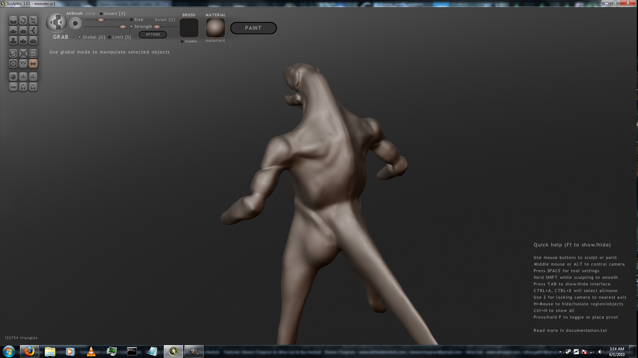Open VLC cone on the taskbar

[x=91, y=351]
